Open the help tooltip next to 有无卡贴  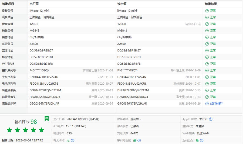[73, 140]
